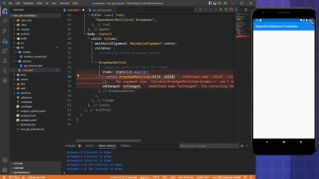The height and width of the screenshot is (179, 319).
Task: Toggle bottom panel layout icon
Action: (215, 3)
